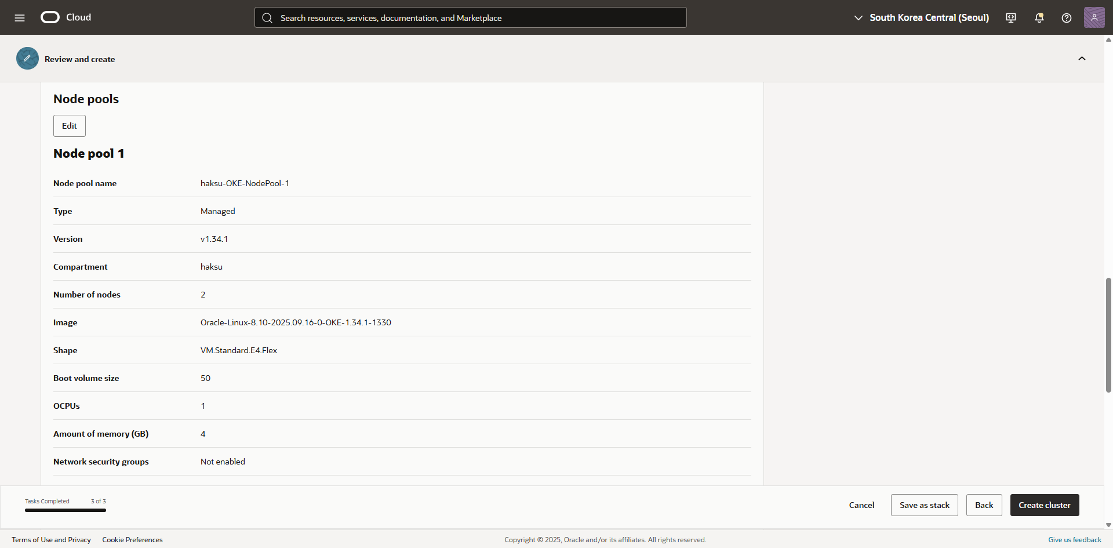Edit the Node pools settings

70,126
